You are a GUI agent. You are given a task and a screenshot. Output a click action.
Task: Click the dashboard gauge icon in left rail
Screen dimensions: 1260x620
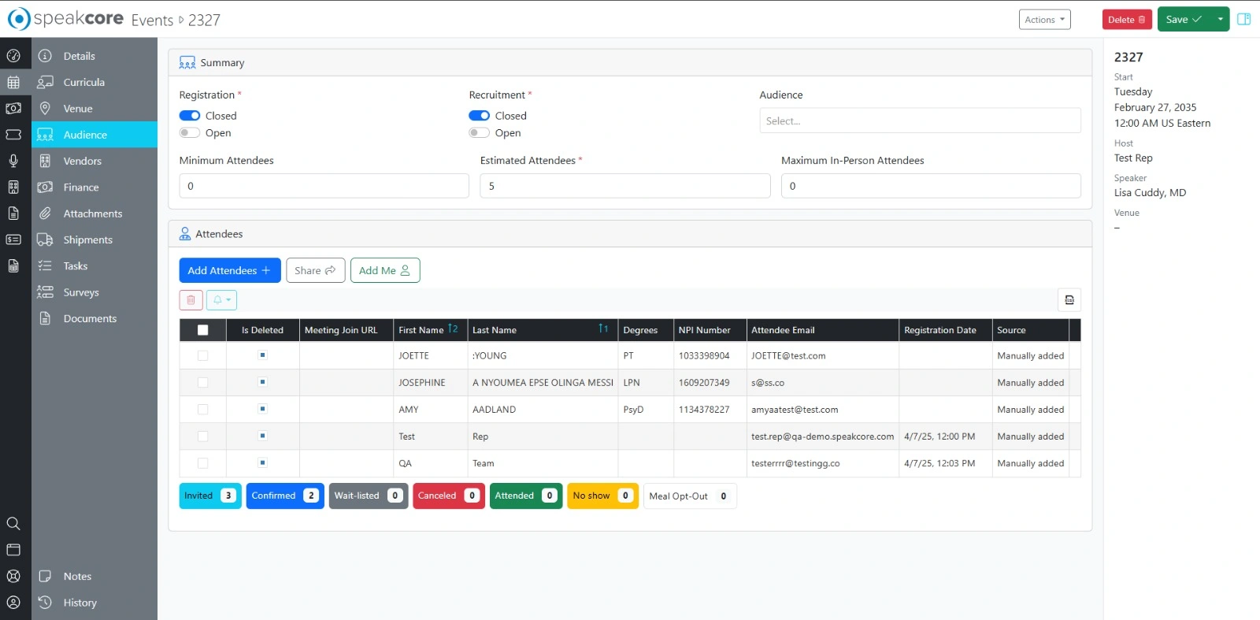click(x=13, y=56)
